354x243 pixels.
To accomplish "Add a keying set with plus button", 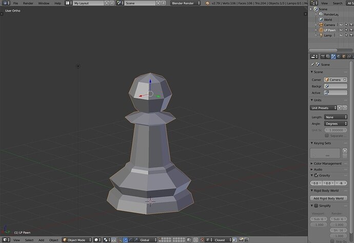I will tap(345, 150).
